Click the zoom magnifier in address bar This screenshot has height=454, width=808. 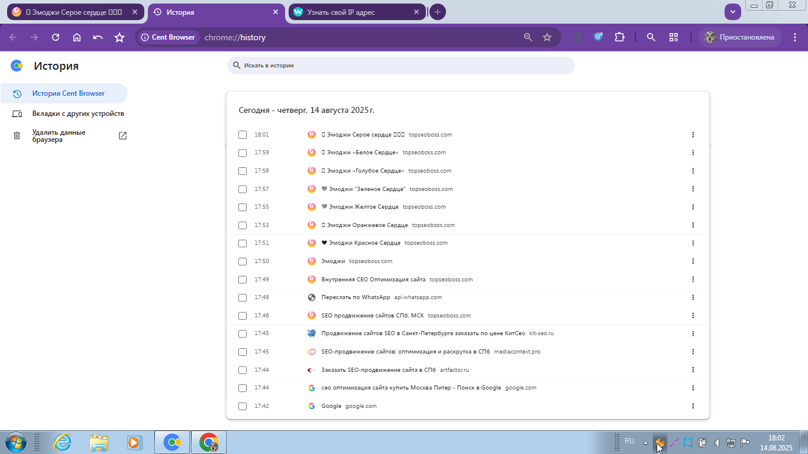pyautogui.click(x=528, y=37)
